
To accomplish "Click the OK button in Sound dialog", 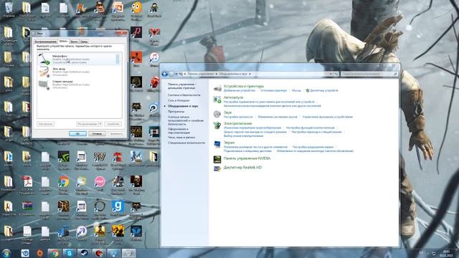I will (x=77, y=134).
